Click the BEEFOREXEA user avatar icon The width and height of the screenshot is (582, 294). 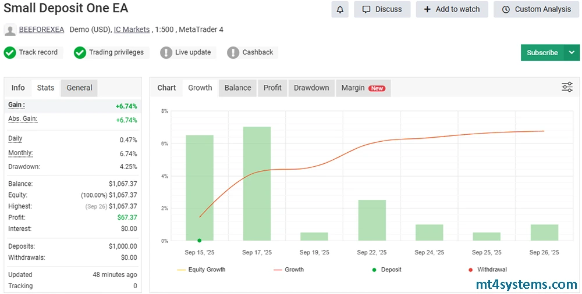(x=10, y=30)
